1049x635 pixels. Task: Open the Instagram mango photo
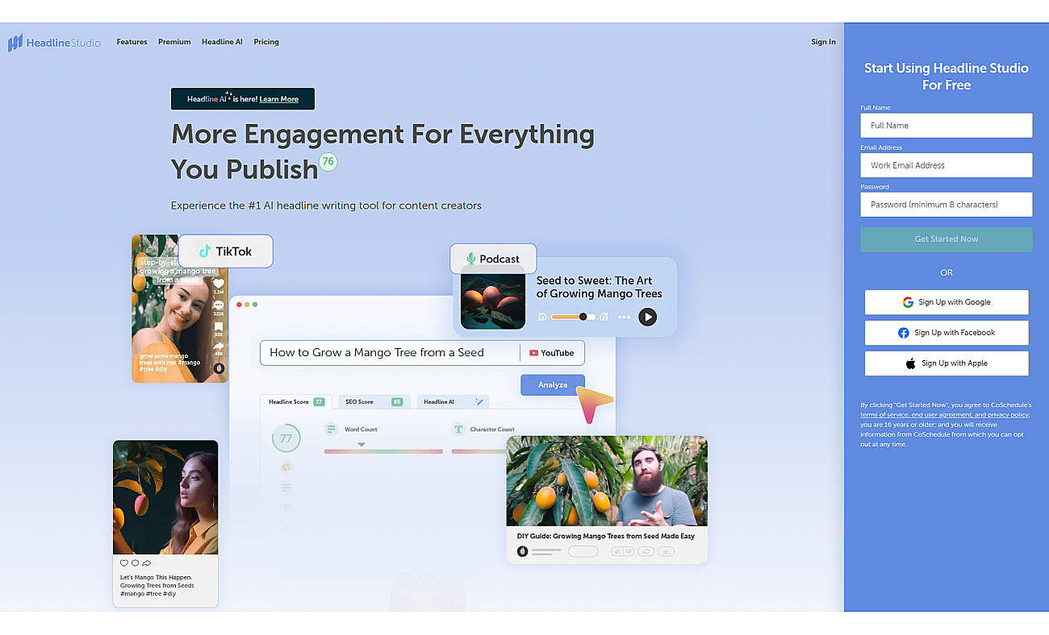click(165, 497)
